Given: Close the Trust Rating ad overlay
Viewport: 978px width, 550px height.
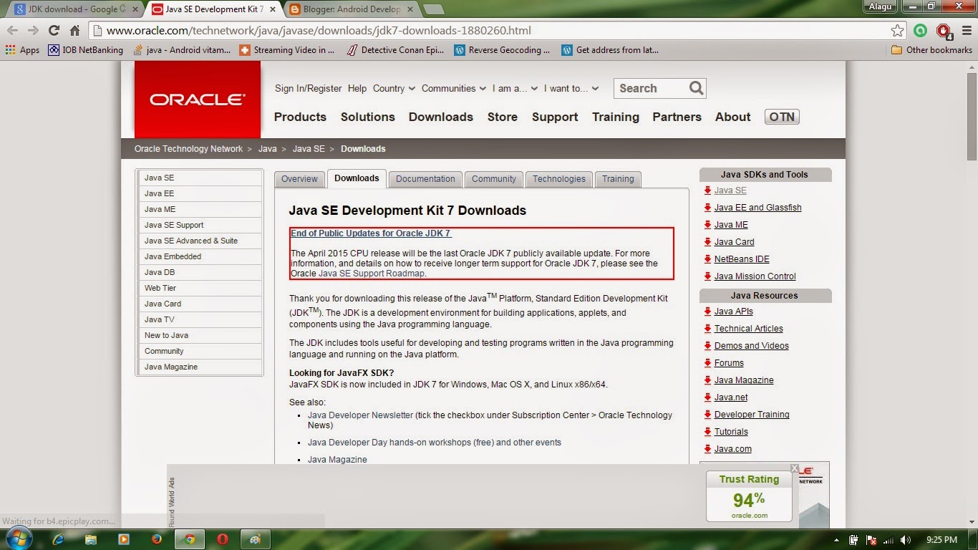Looking at the screenshot, I should point(795,468).
